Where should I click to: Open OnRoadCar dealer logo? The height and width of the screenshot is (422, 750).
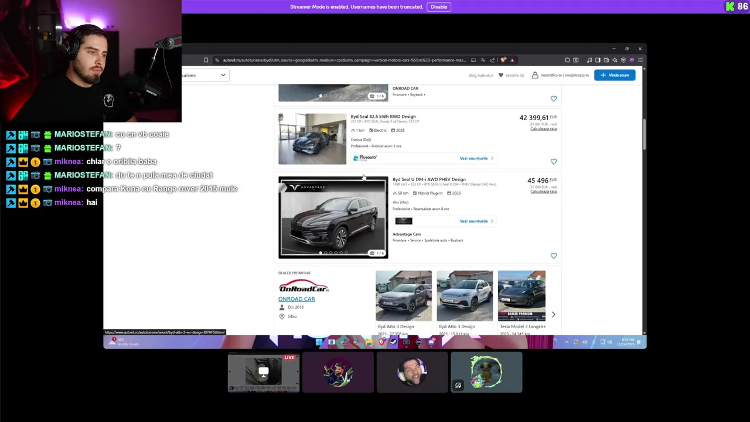click(304, 286)
